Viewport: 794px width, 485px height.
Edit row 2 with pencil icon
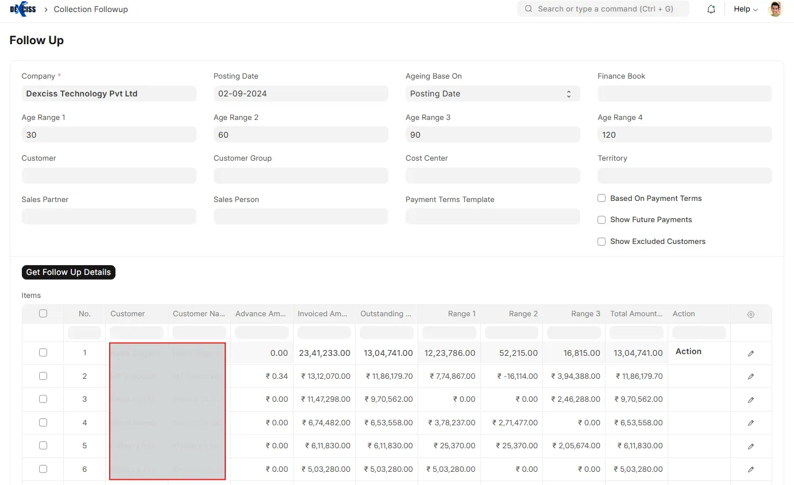[751, 377]
